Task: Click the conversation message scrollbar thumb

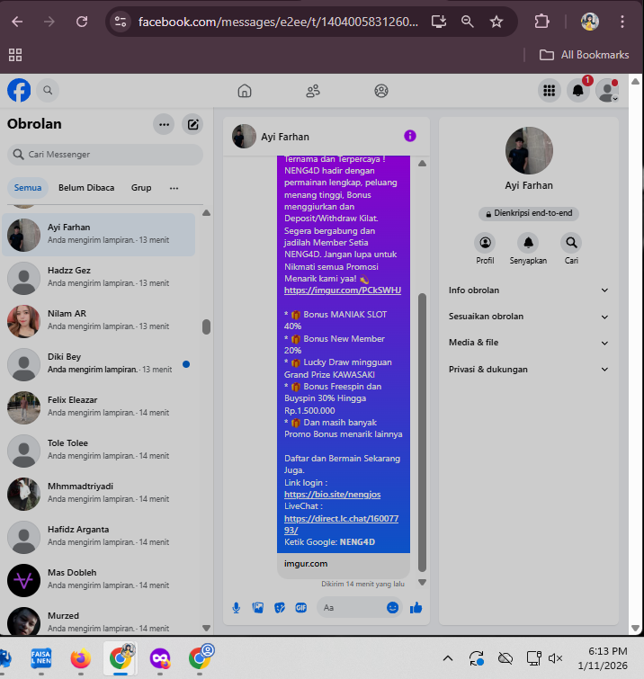Action: 422,433
